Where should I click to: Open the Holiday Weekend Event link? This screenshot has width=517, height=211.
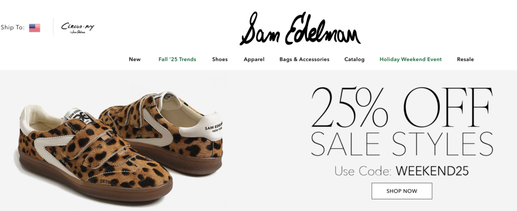(410, 59)
